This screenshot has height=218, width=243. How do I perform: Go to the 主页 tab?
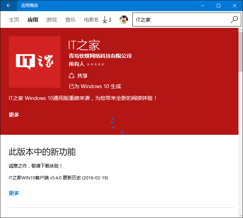(14, 20)
